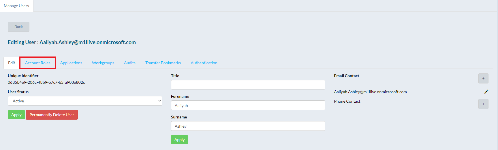498x150 pixels.
Task: View the Audits tab
Action: pyautogui.click(x=130, y=63)
